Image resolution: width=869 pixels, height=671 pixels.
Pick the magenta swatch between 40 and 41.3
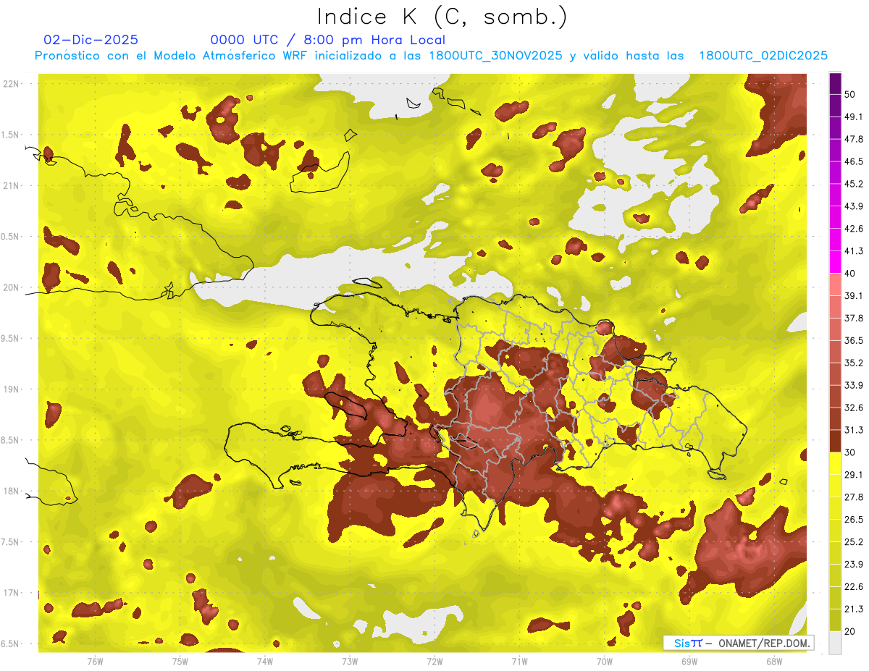pyautogui.click(x=835, y=262)
